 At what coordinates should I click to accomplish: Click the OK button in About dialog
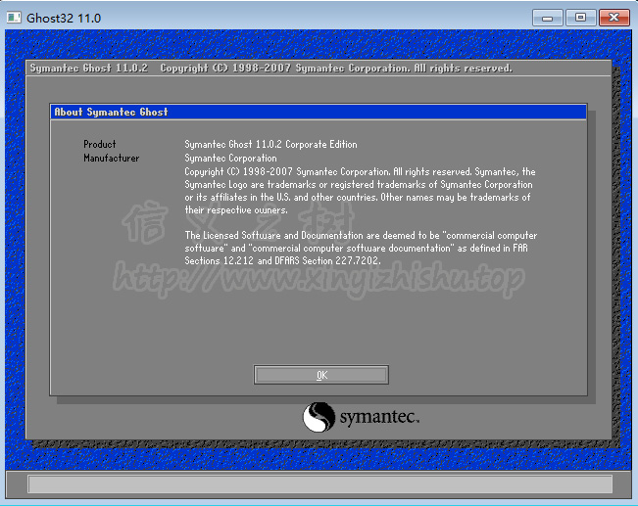(321, 375)
